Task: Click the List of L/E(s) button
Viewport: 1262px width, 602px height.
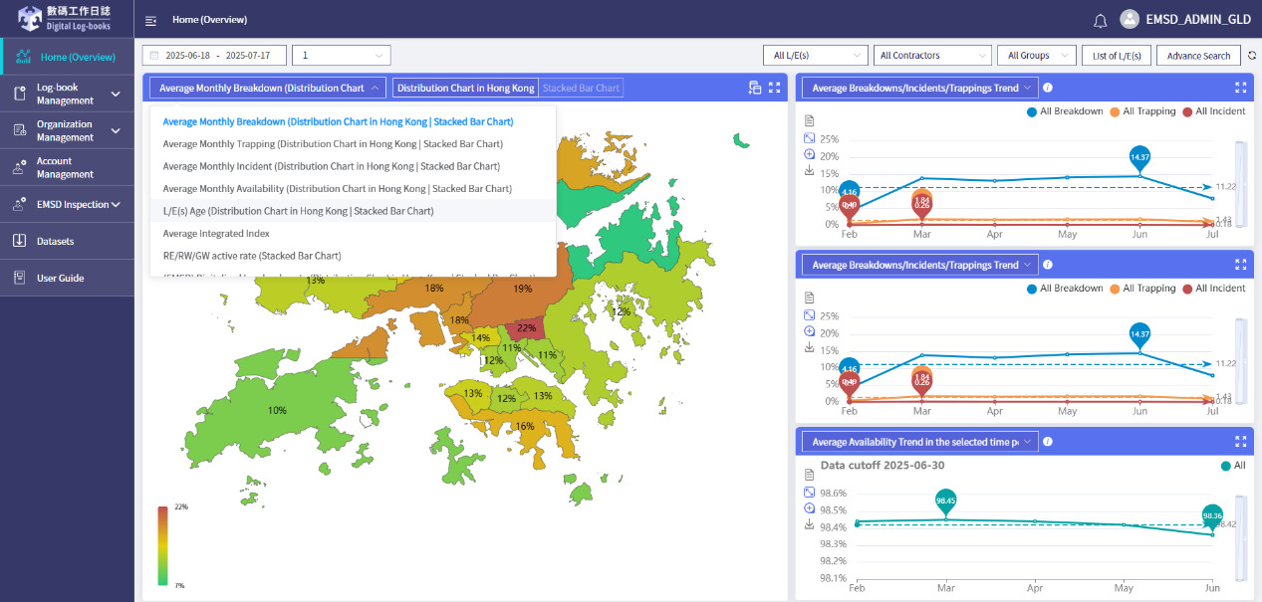Action: point(1117,56)
